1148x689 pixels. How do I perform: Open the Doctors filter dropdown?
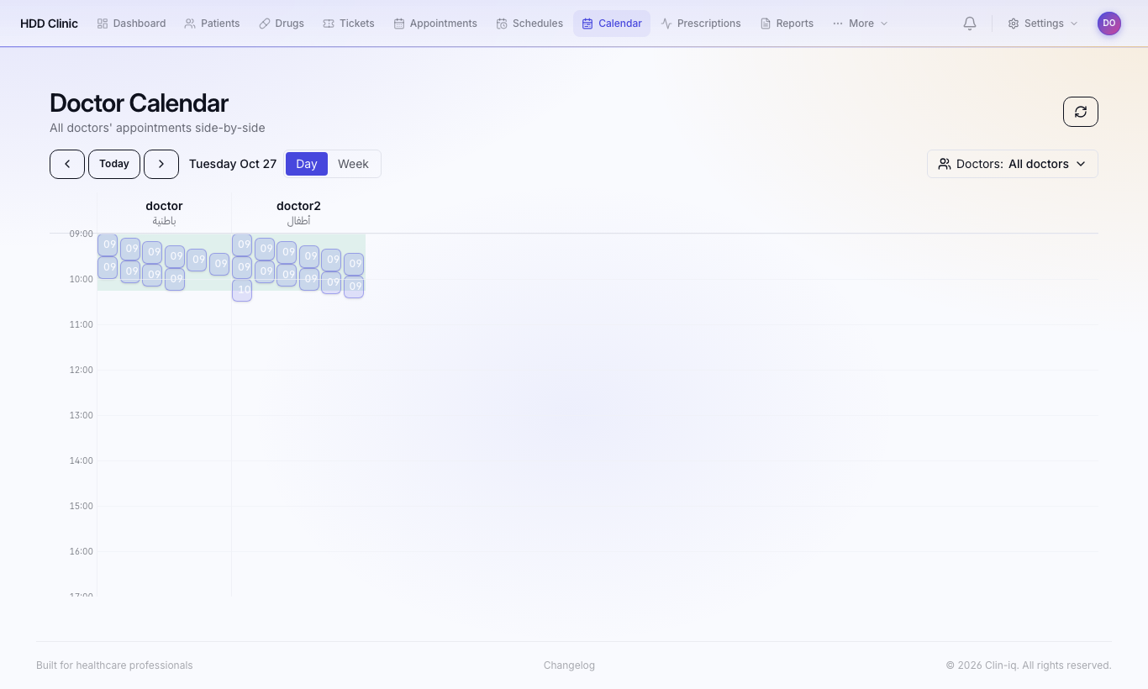1013,164
